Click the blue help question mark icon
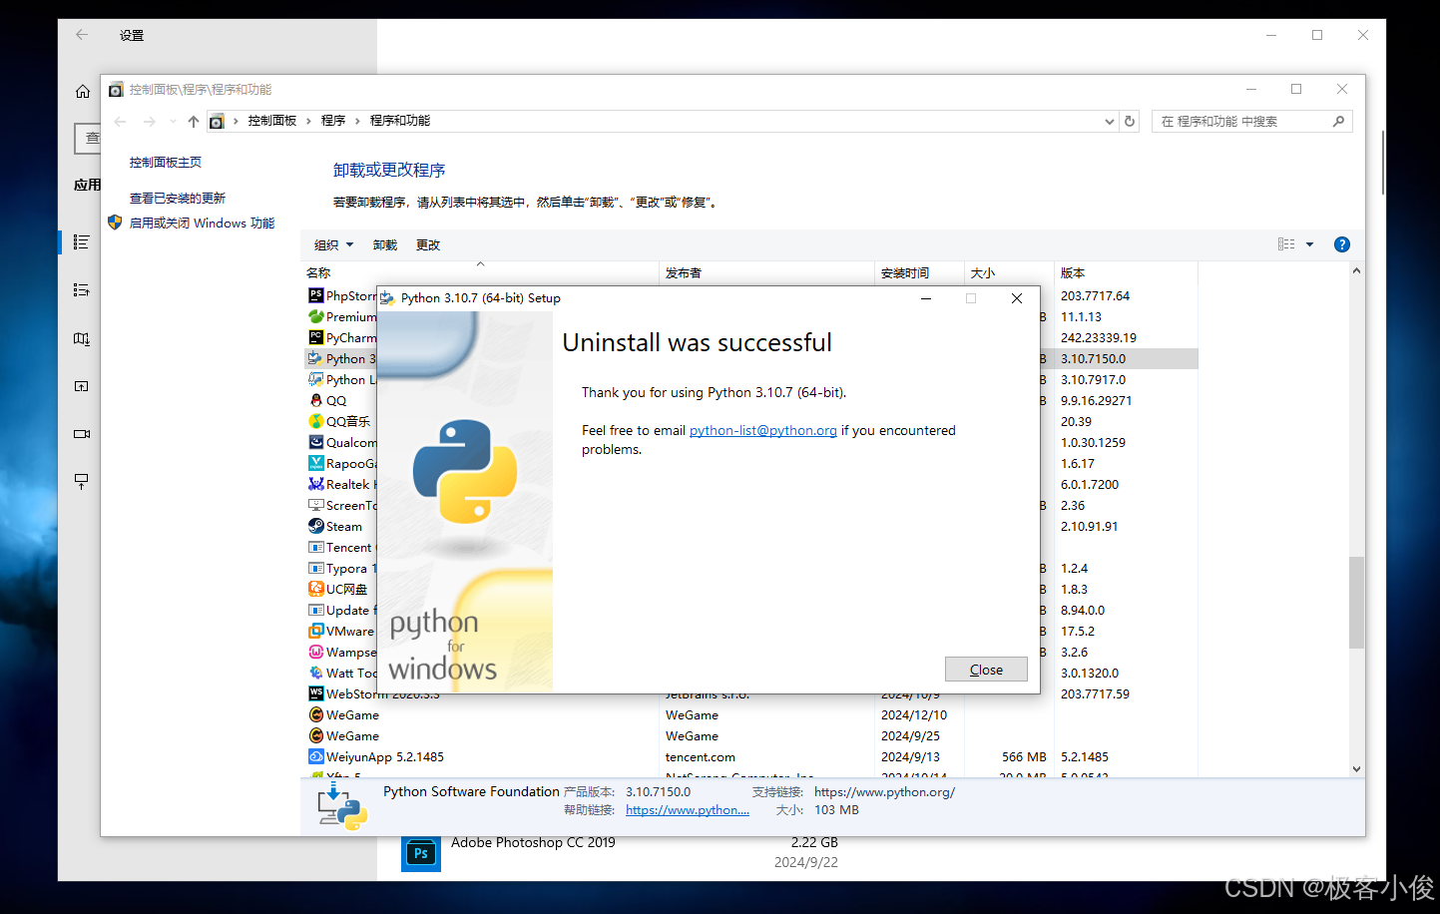The width and height of the screenshot is (1440, 914). (1342, 244)
